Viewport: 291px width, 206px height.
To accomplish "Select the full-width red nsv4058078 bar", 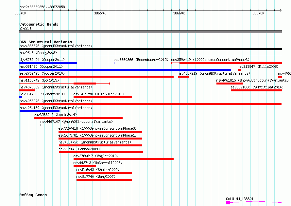I will [x=150, y=104].
